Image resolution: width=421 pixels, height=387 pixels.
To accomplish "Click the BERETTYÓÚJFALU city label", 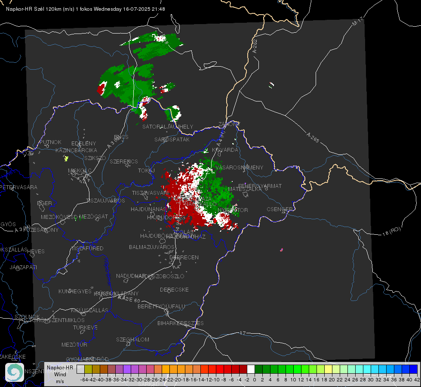I will click(x=161, y=306).
